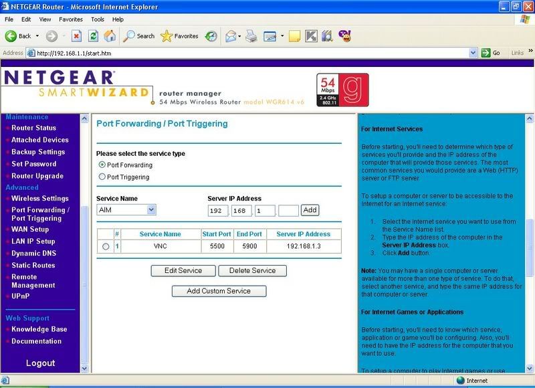Open Yahoo Messenger smiley icon
This screenshot has width=535, height=388.
pyautogui.click(x=345, y=36)
